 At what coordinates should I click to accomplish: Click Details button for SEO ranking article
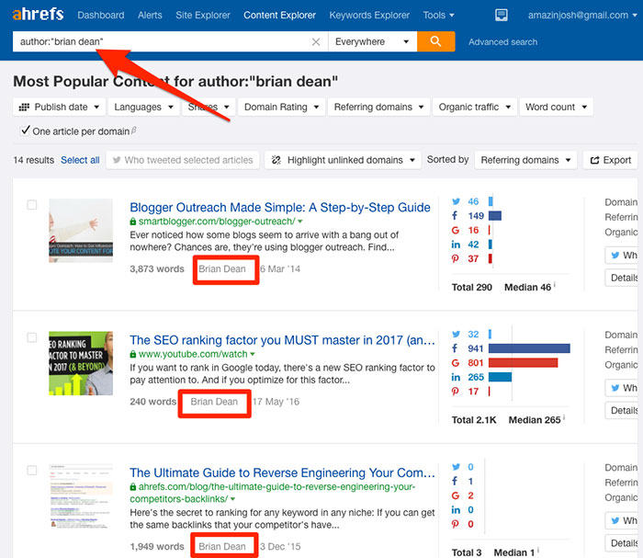click(x=623, y=410)
